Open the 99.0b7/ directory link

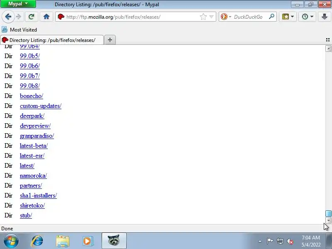(30, 76)
